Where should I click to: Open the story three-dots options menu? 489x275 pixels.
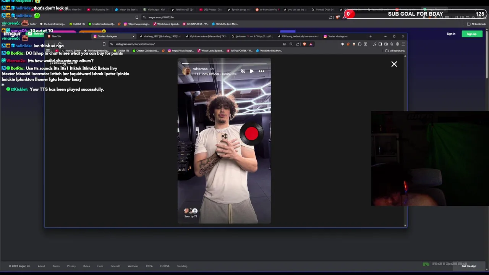point(261,71)
